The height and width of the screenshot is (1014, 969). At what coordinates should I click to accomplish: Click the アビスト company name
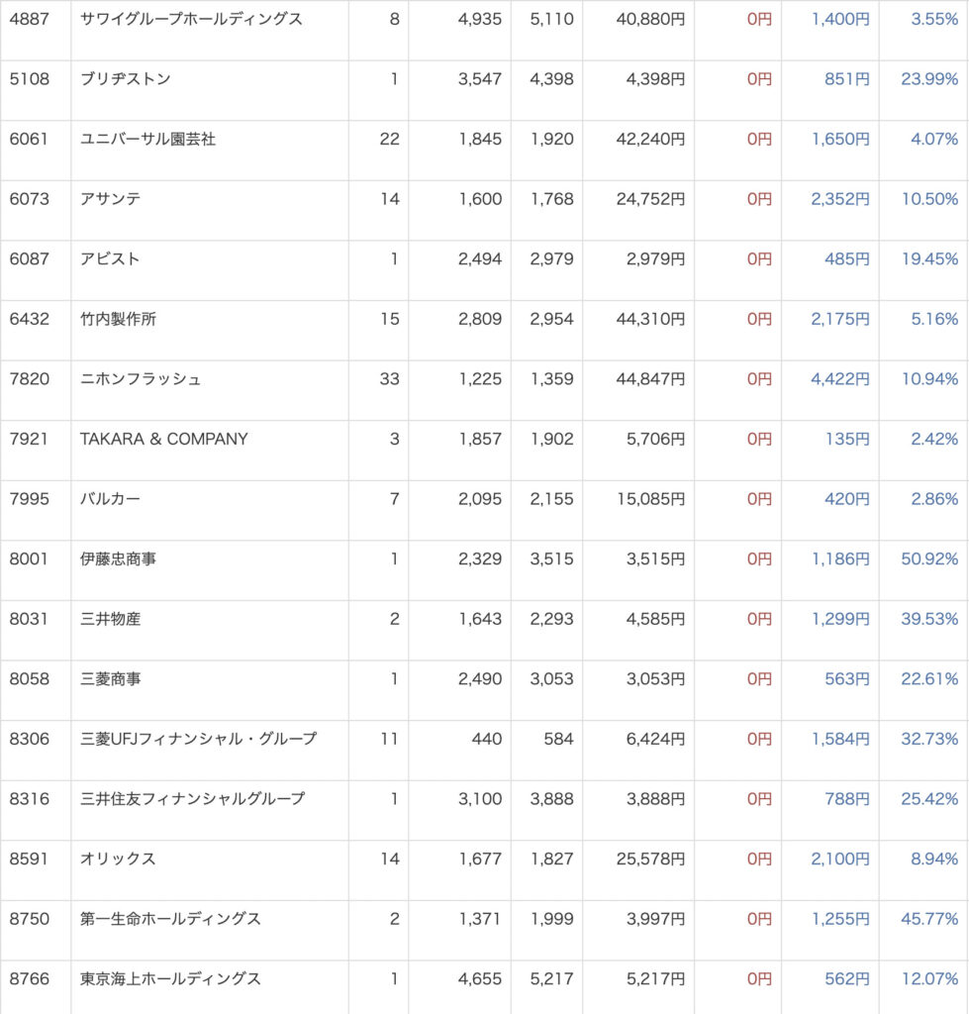click(110, 259)
